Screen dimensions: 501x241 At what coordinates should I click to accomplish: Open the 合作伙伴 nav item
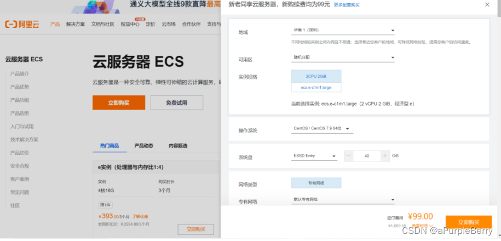pos(192,24)
